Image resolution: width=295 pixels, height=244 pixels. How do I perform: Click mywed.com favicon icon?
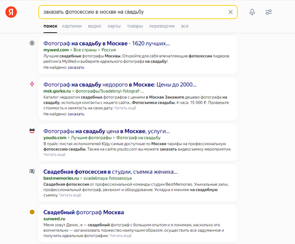tap(32, 43)
